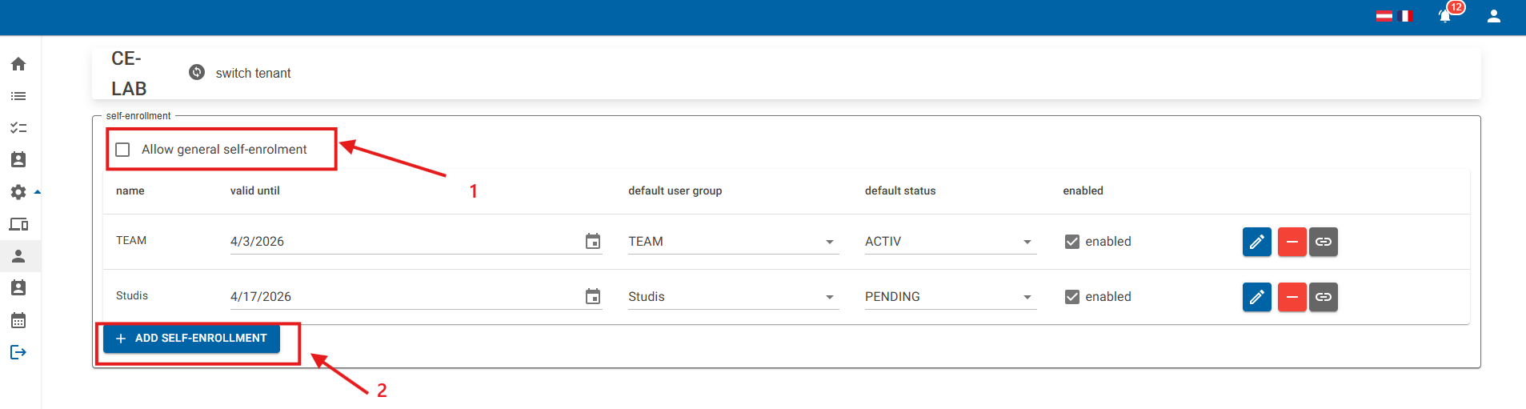This screenshot has height=409, width=1526.
Task: Edit the TEAM self-enrollment with pencil icon
Action: pos(1256,242)
